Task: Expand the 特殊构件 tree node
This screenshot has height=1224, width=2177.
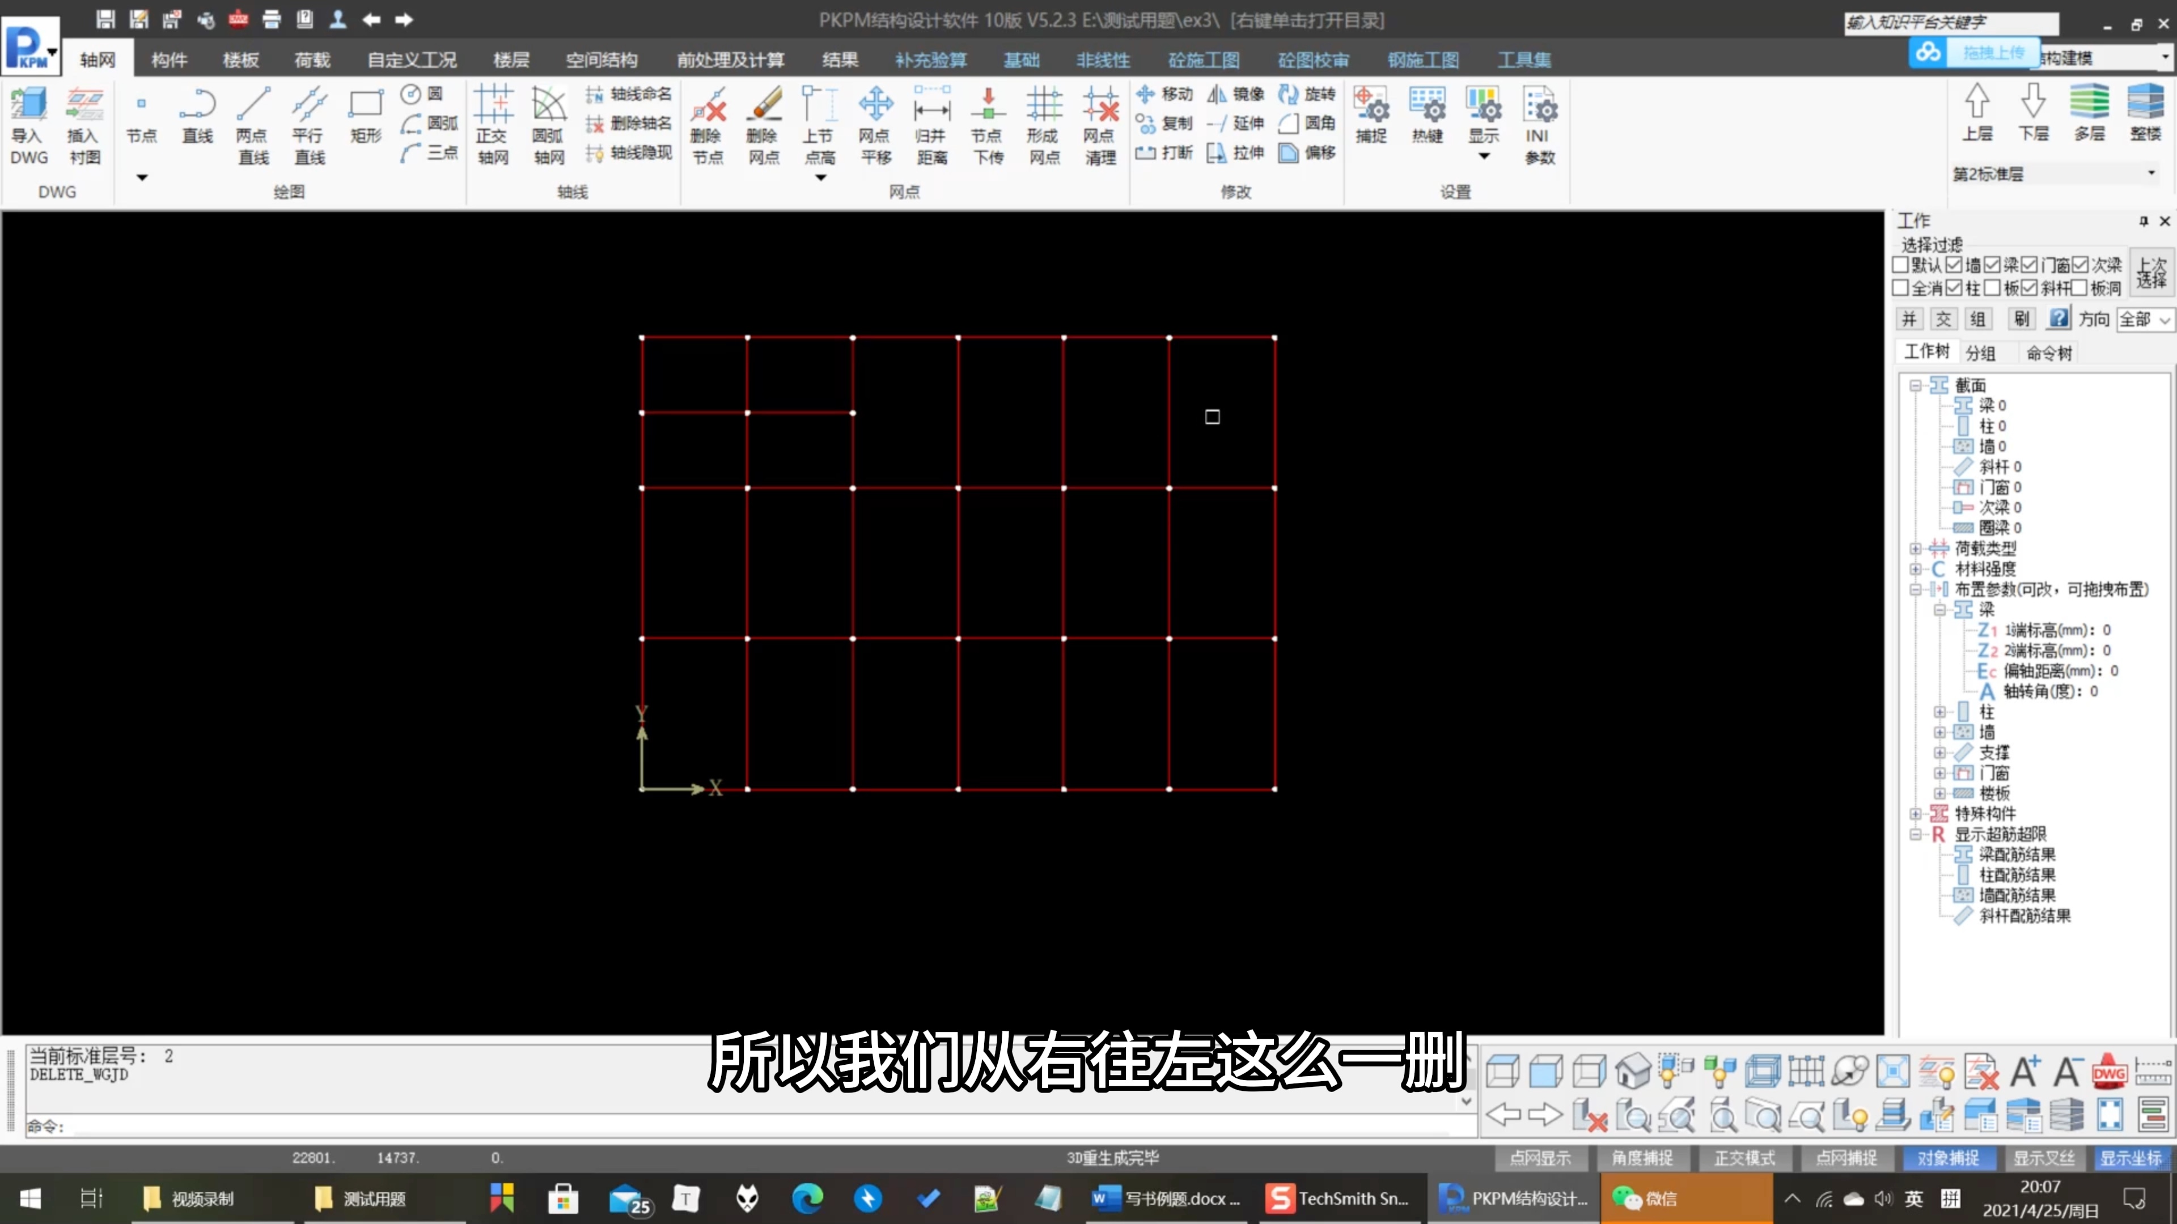Action: click(1916, 814)
